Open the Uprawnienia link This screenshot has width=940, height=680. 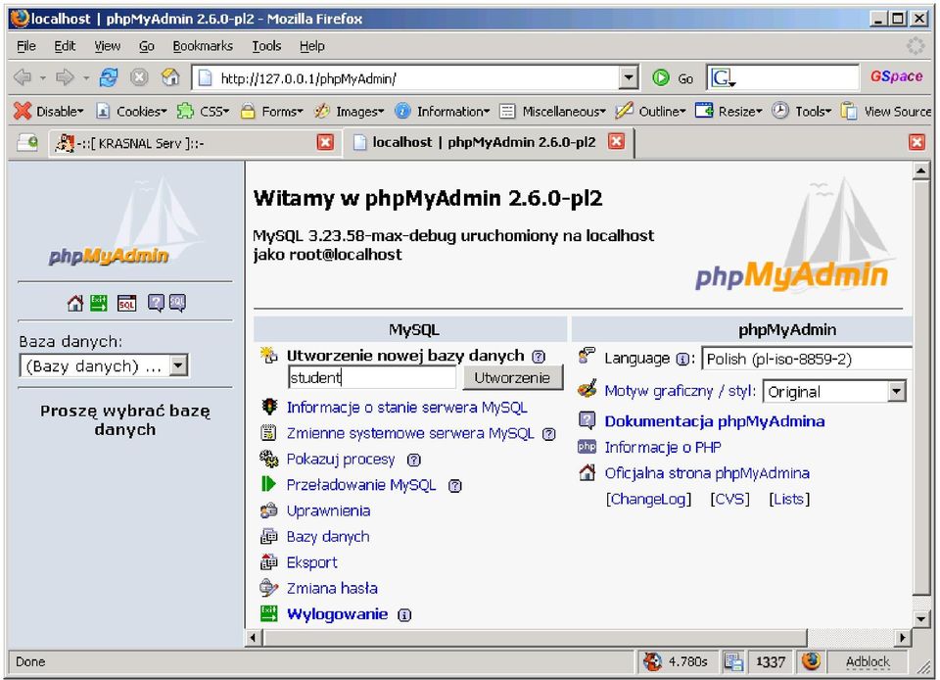(x=328, y=510)
